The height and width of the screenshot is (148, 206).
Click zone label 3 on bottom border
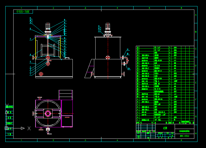click(85, 140)
